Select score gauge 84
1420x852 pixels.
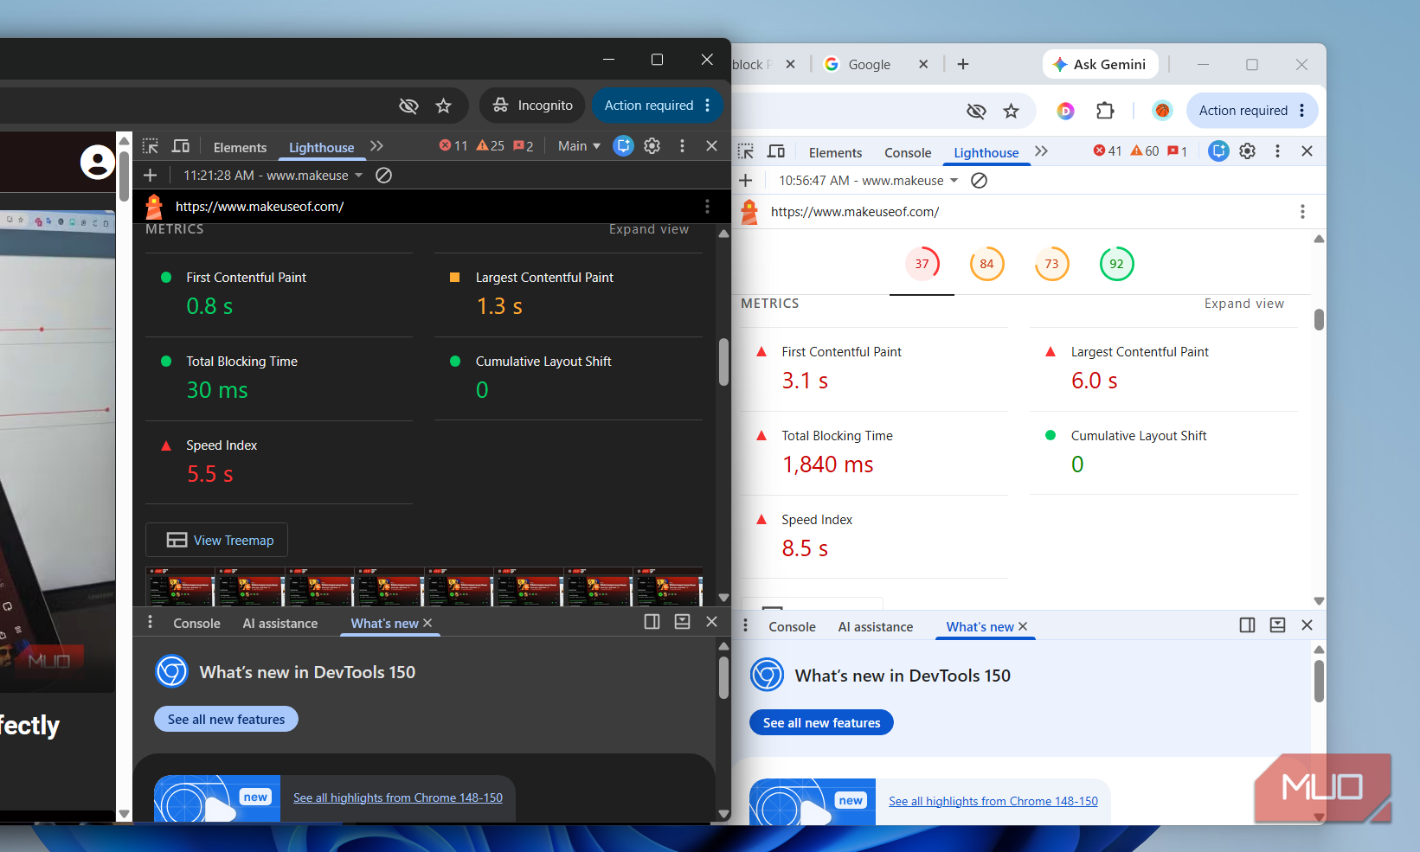click(987, 264)
